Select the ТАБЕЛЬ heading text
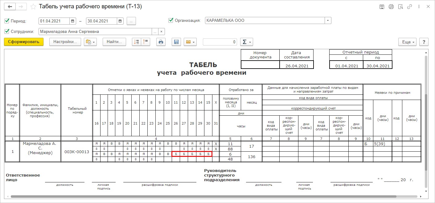 tap(203, 65)
